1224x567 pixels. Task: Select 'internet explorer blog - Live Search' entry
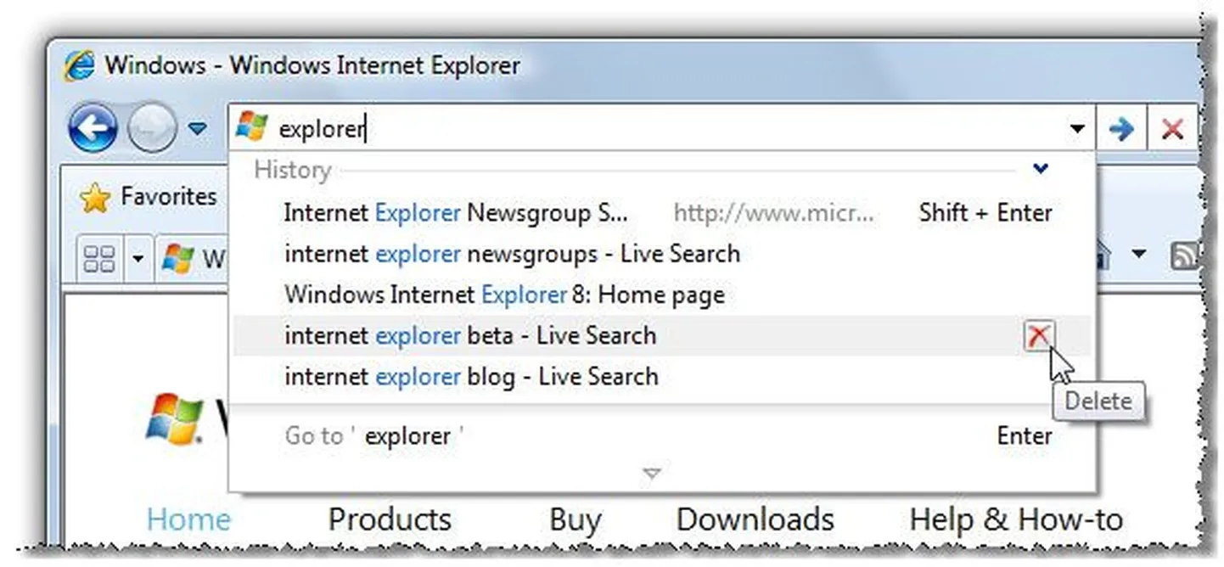click(x=662, y=377)
